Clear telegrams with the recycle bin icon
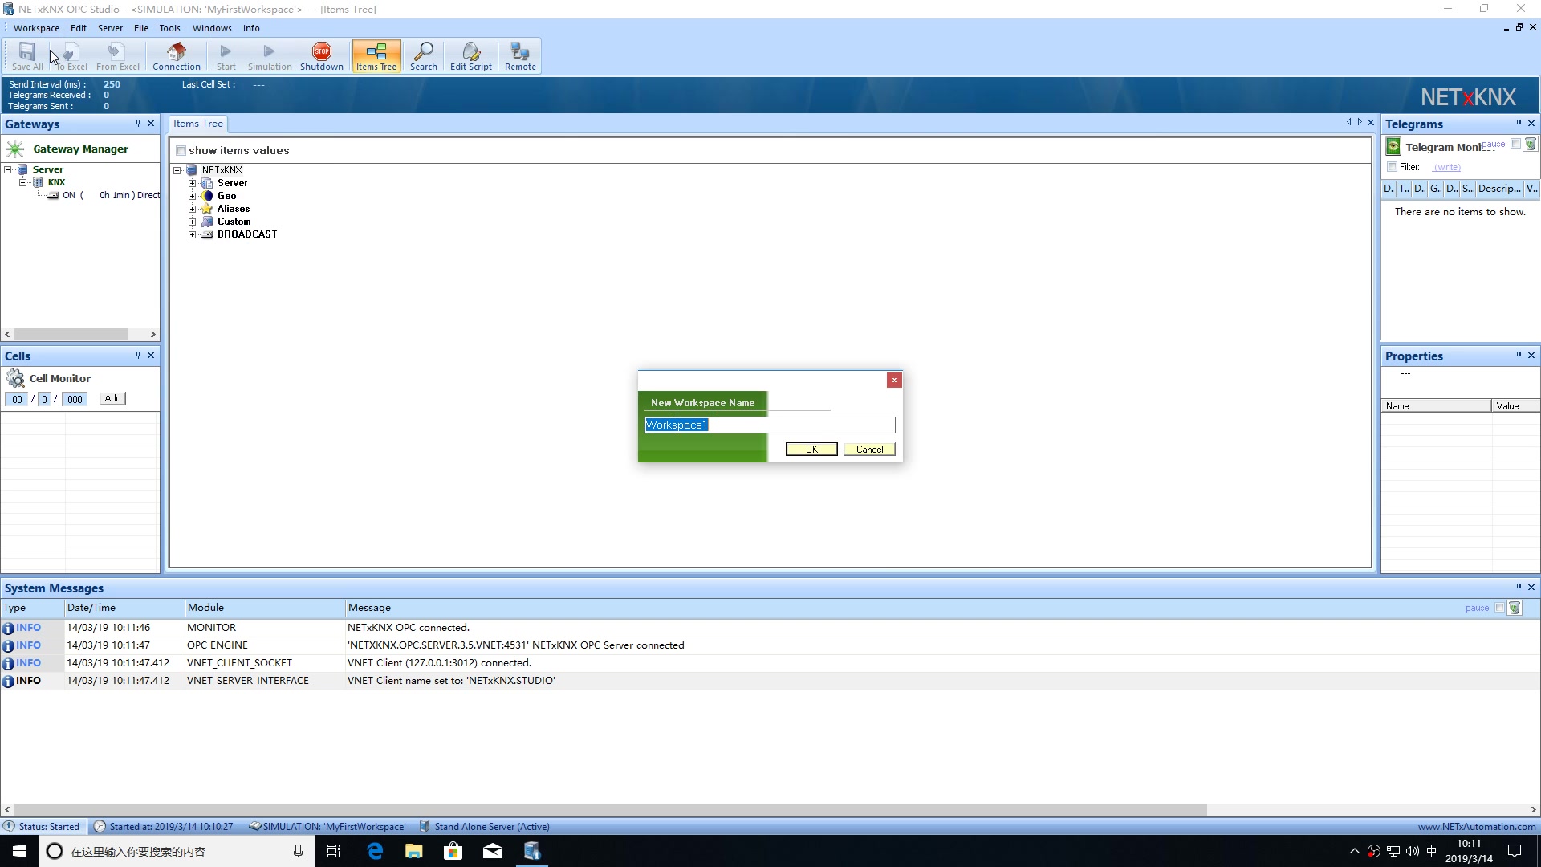Viewport: 1541px width, 867px height. [1531, 144]
